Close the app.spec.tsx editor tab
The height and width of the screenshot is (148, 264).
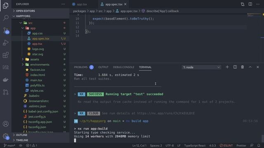[x=125, y=5]
